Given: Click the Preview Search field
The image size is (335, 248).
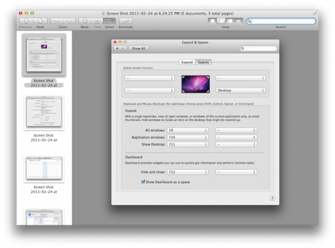Looking at the screenshot, I should coord(281,21).
